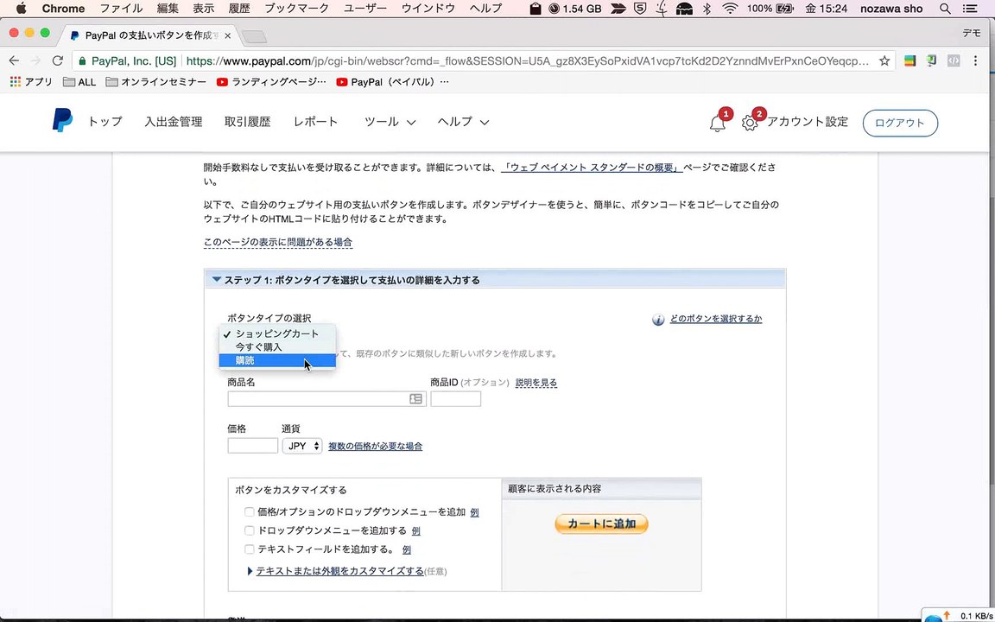Select 今すぐ購入 in the button type list

pyautogui.click(x=277, y=347)
